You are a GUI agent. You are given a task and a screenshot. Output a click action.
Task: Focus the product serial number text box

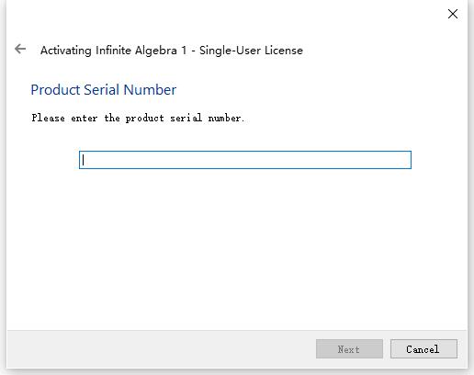[x=245, y=160]
